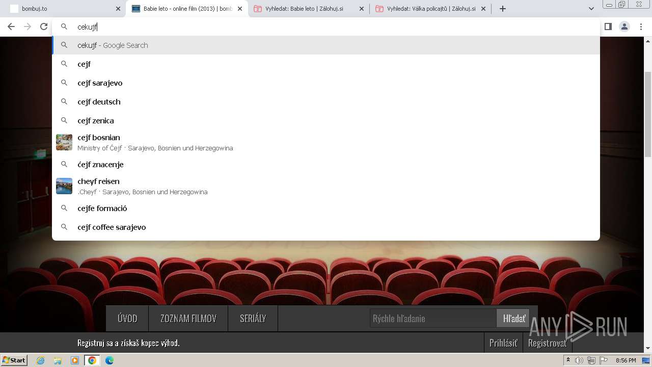Select the cheyf reisen suggestion

tap(326, 186)
